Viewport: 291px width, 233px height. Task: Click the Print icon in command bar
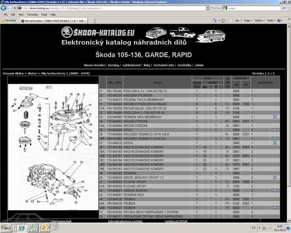pos(237,20)
